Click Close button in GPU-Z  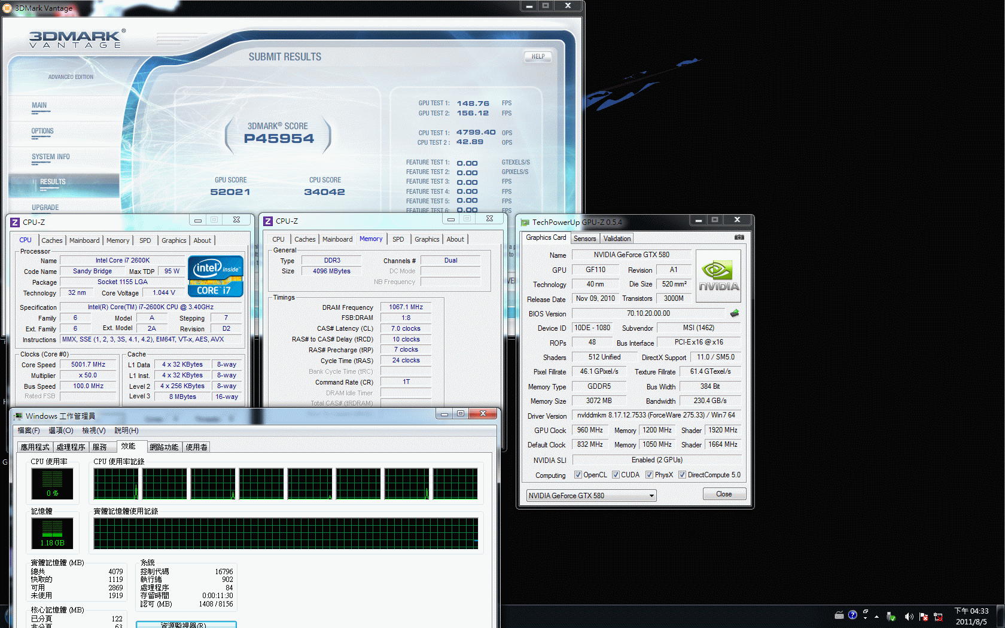(724, 494)
